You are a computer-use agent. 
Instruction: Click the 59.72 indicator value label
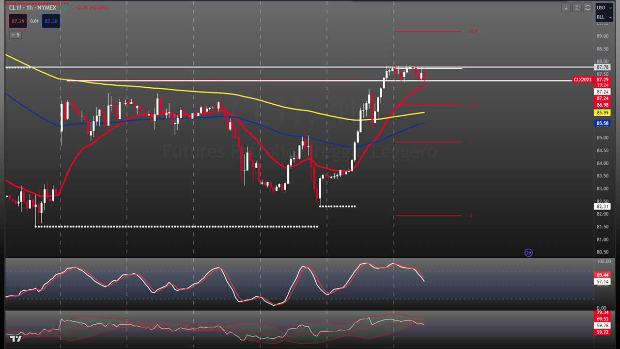point(603,332)
